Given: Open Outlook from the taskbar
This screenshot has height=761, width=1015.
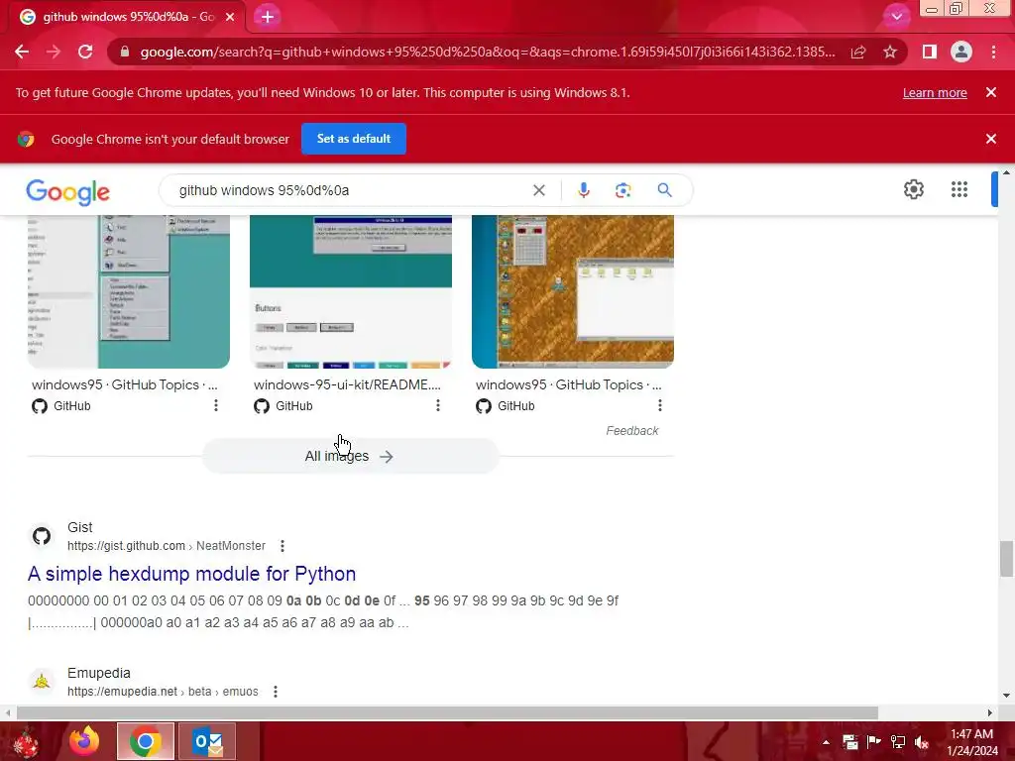Looking at the screenshot, I should [207, 741].
